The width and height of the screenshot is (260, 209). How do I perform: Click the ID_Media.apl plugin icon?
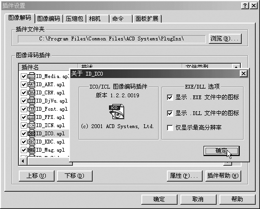(x=31, y=76)
